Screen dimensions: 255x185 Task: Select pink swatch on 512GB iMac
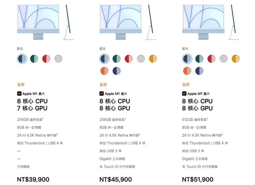[211, 59]
